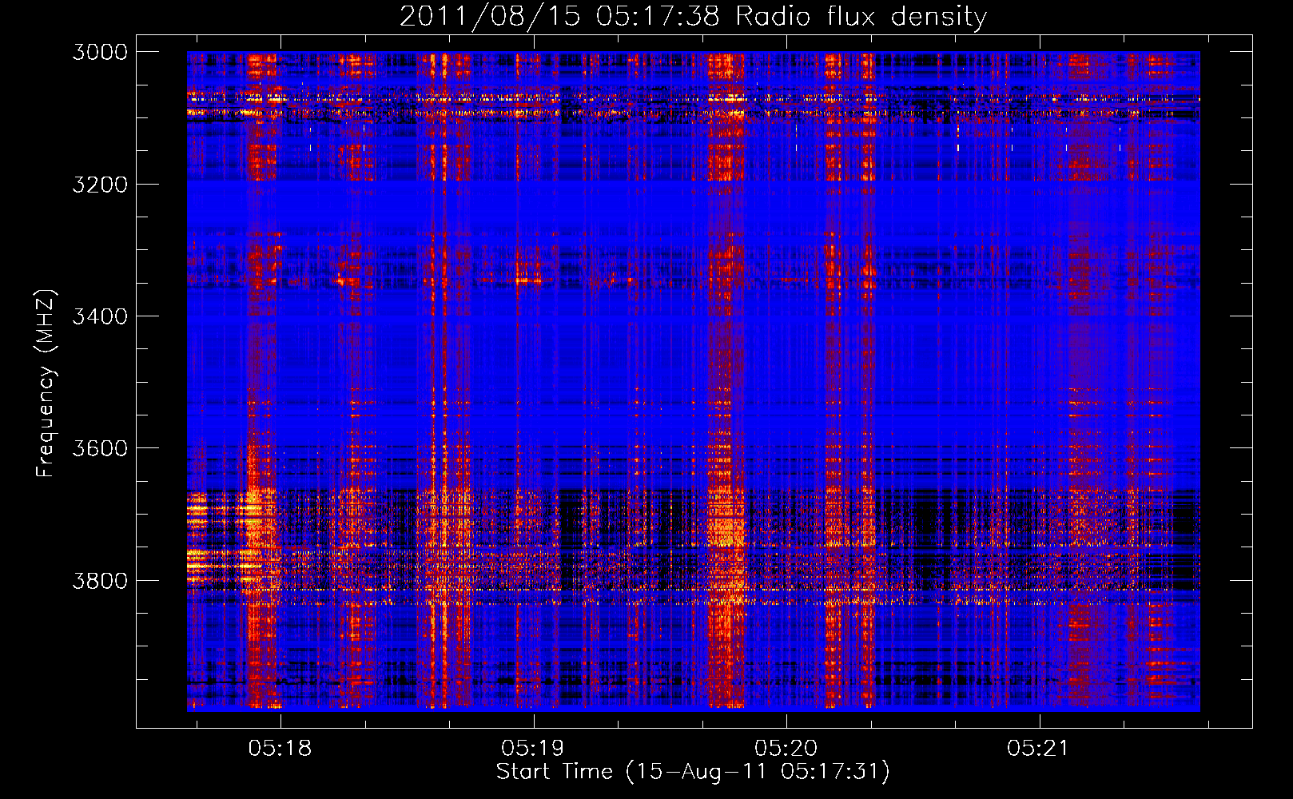The width and height of the screenshot is (1293, 799).
Task: Click the 05:19 time tick label
Action: point(532,748)
